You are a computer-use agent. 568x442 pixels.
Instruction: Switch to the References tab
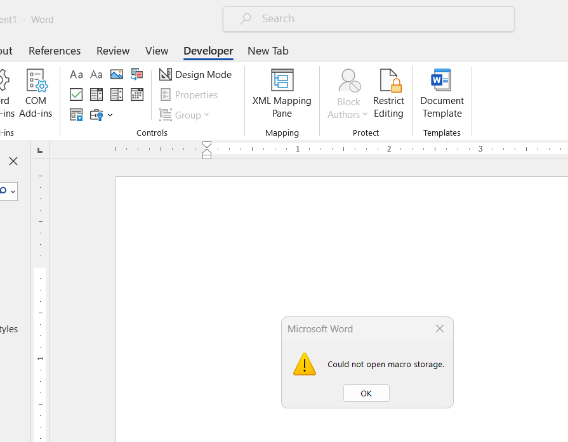[x=55, y=51]
